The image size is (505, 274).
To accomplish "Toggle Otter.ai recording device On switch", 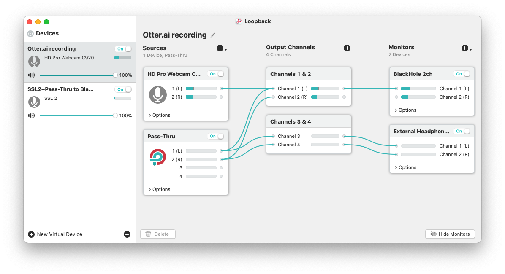I will coord(123,49).
